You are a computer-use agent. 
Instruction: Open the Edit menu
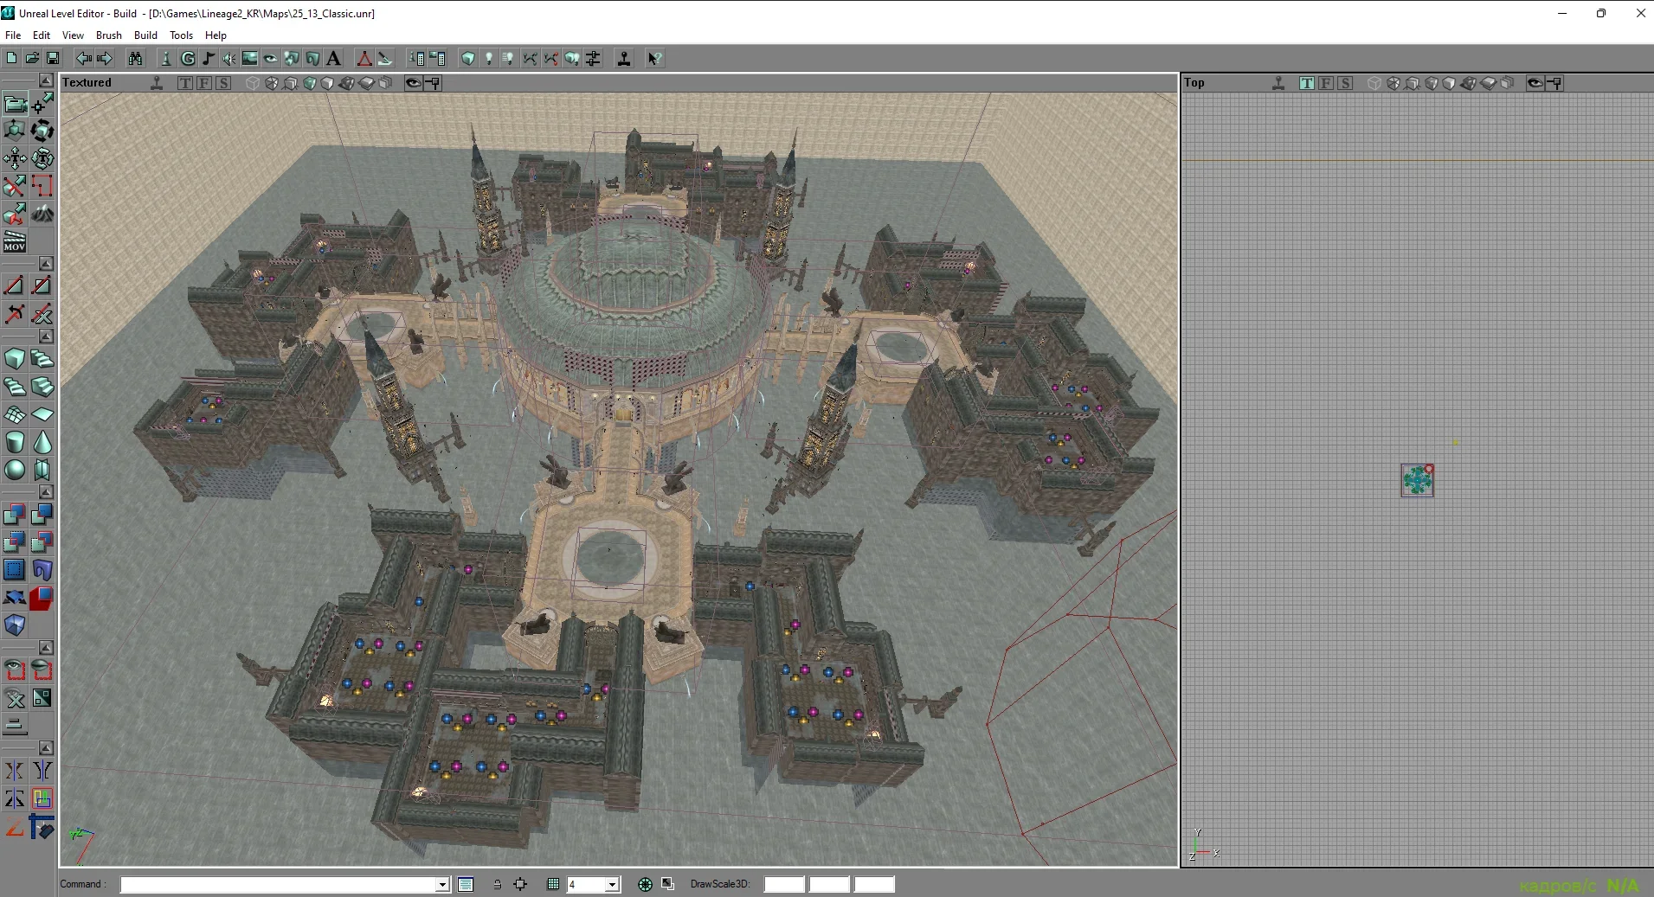pyautogui.click(x=42, y=35)
